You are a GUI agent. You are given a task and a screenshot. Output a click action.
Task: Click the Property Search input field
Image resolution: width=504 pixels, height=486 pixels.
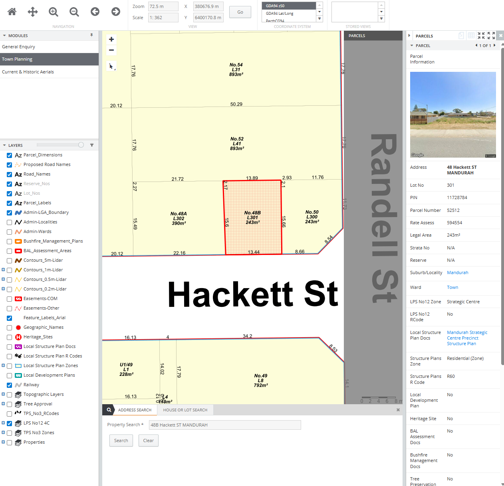224,425
